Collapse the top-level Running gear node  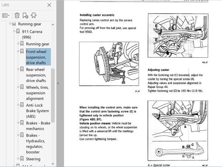pyautogui.click(x=10, y=24)
